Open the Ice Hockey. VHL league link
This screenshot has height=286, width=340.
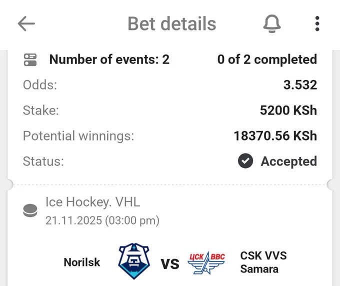93,202
